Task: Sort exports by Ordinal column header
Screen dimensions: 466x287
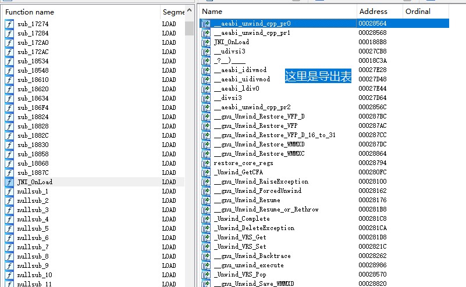Action: (x=426, y=12)
